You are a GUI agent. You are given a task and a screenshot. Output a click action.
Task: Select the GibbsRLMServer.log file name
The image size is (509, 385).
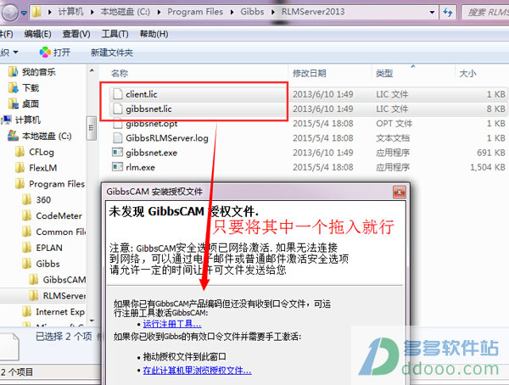[x=167, y=138]
